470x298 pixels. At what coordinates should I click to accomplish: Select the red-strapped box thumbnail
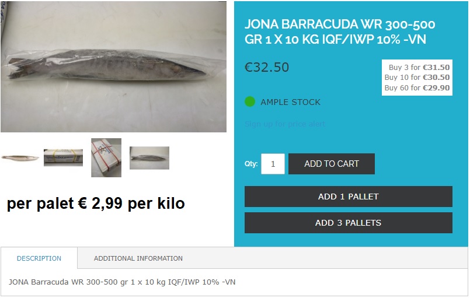[106, 157]
